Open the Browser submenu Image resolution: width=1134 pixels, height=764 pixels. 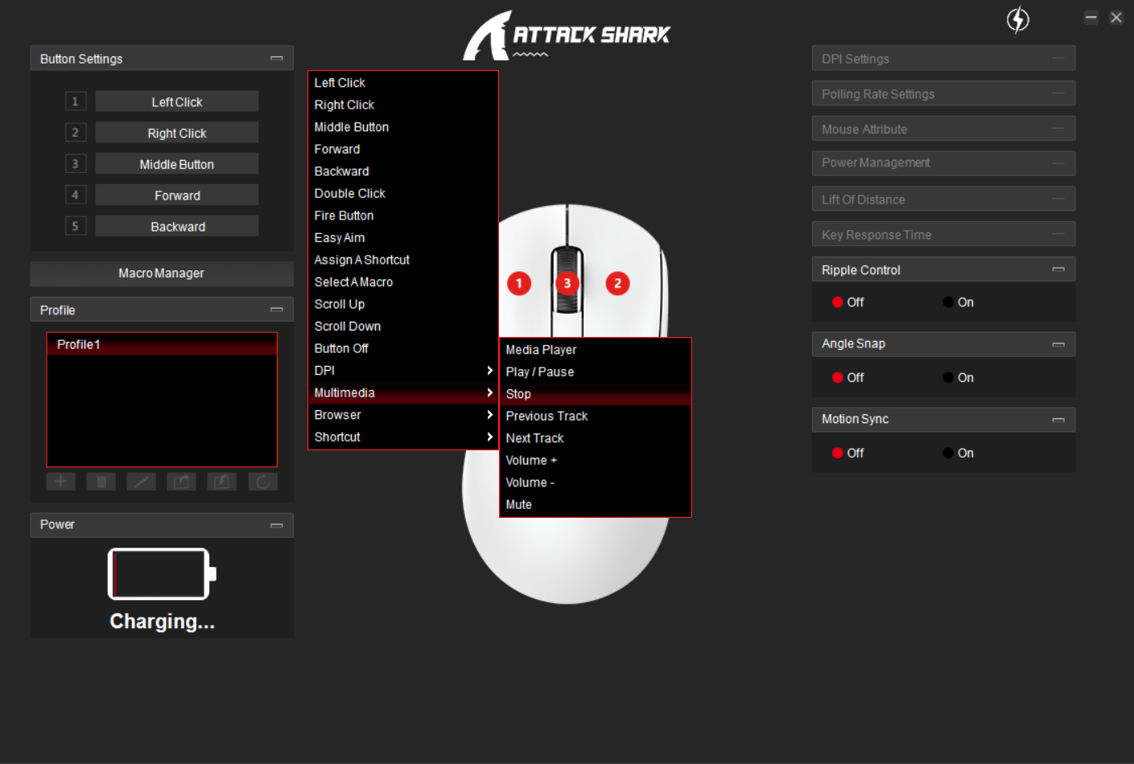(x=403, y=415)
